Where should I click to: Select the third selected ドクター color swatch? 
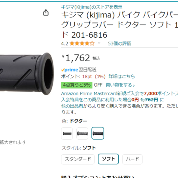(x=98, y=133)
